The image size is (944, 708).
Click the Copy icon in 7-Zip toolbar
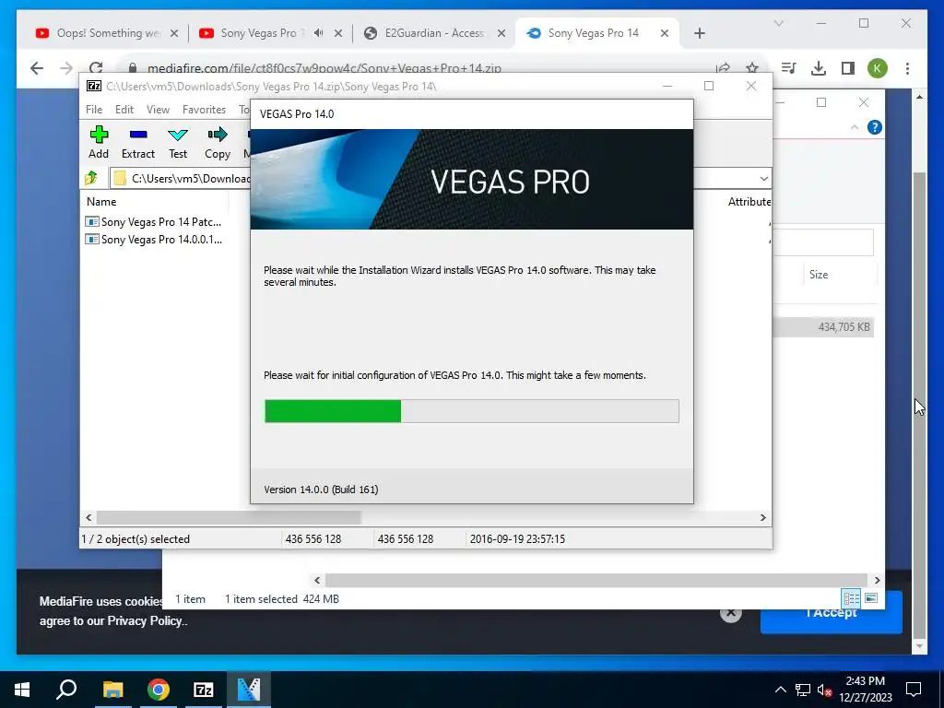pyautogui.click(x=218, y=142)
